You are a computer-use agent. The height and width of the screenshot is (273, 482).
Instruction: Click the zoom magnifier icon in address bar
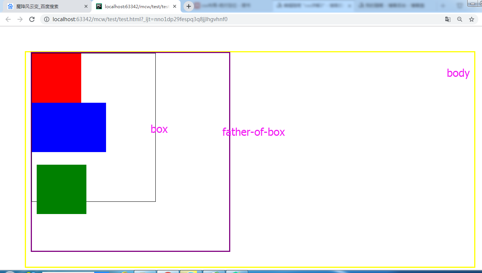(460, 19)
